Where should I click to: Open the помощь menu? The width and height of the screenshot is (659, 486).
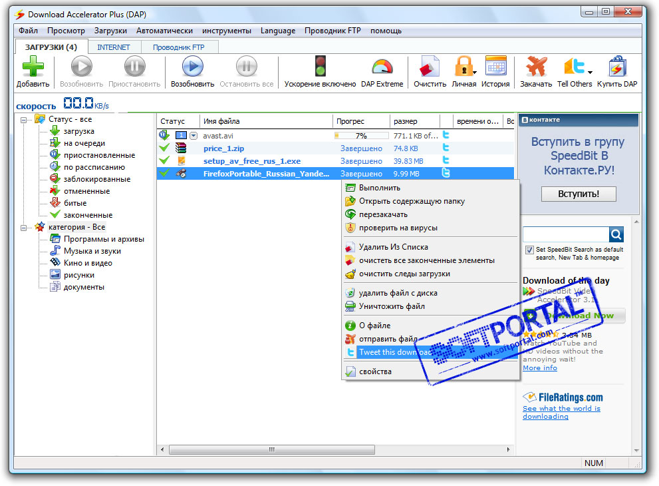point(386,31)
